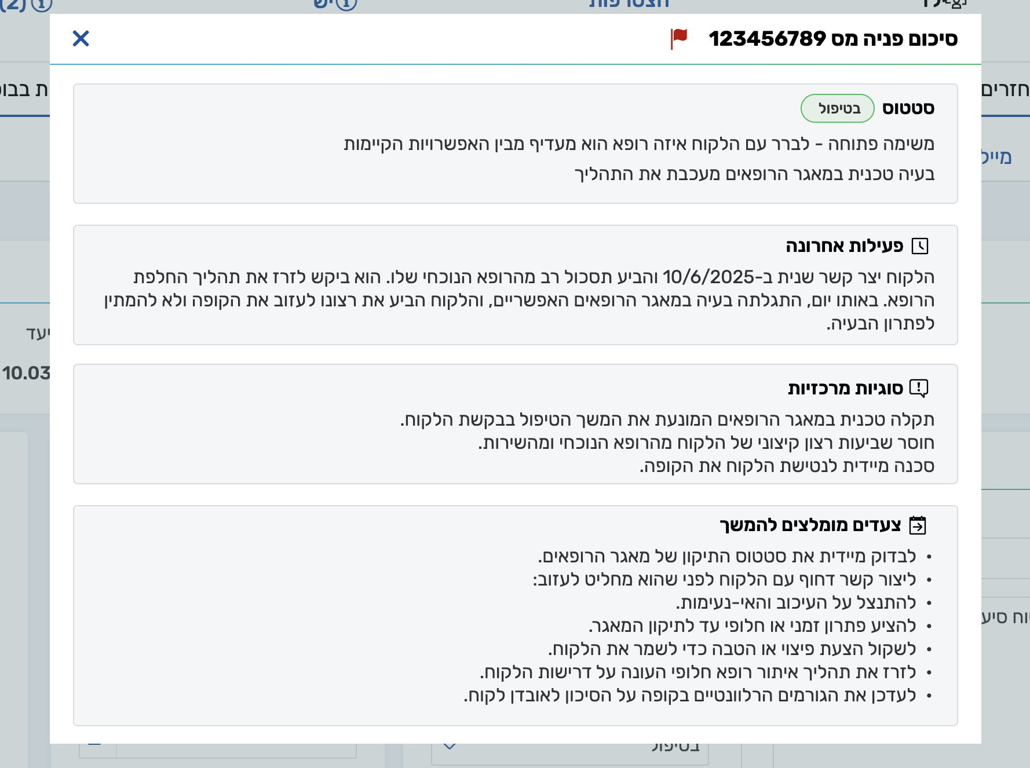
Task: Select the partially hidden tab on the left edge
Action: 24,90
